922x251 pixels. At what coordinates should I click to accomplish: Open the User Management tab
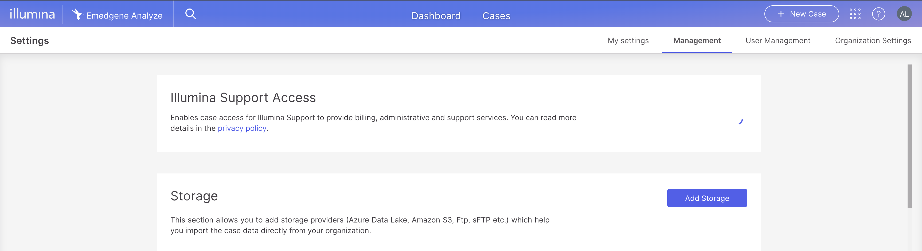click(x=778, y=41)
